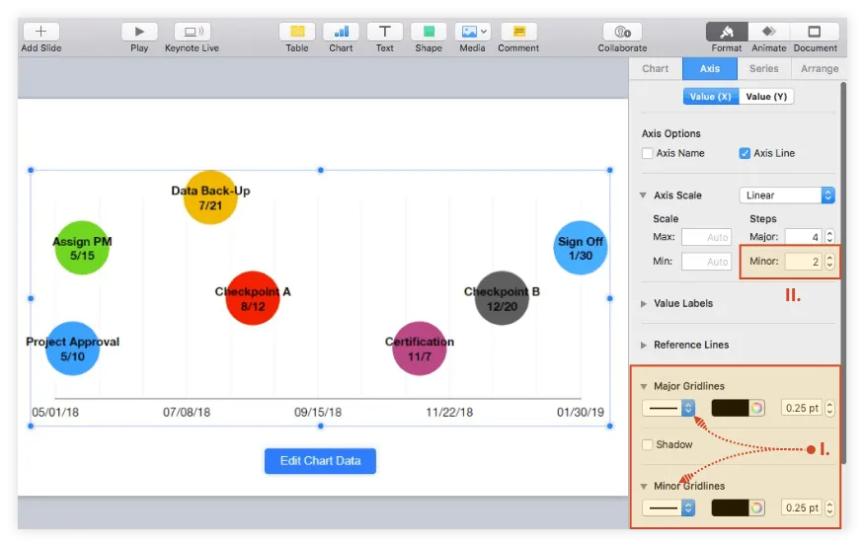
Task: Click the Chart toolbar icon
Action: [x=341, y=32]
